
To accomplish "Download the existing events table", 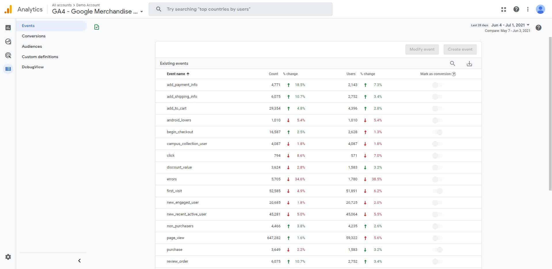I will [469, 64].
